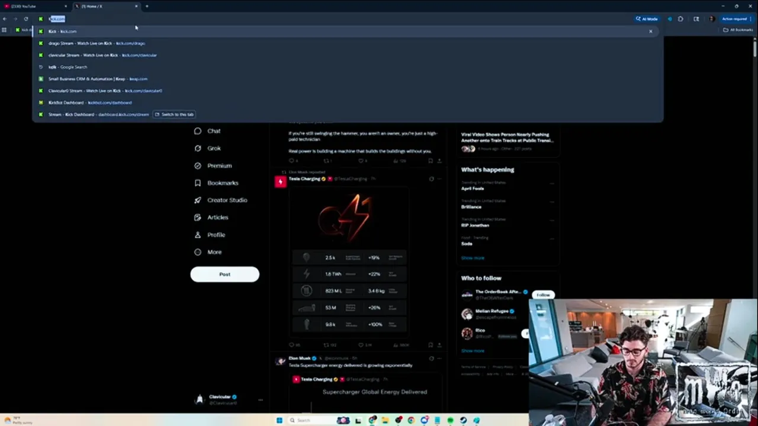
Task: Click the Articles pen icon
Action: (198, 217)
